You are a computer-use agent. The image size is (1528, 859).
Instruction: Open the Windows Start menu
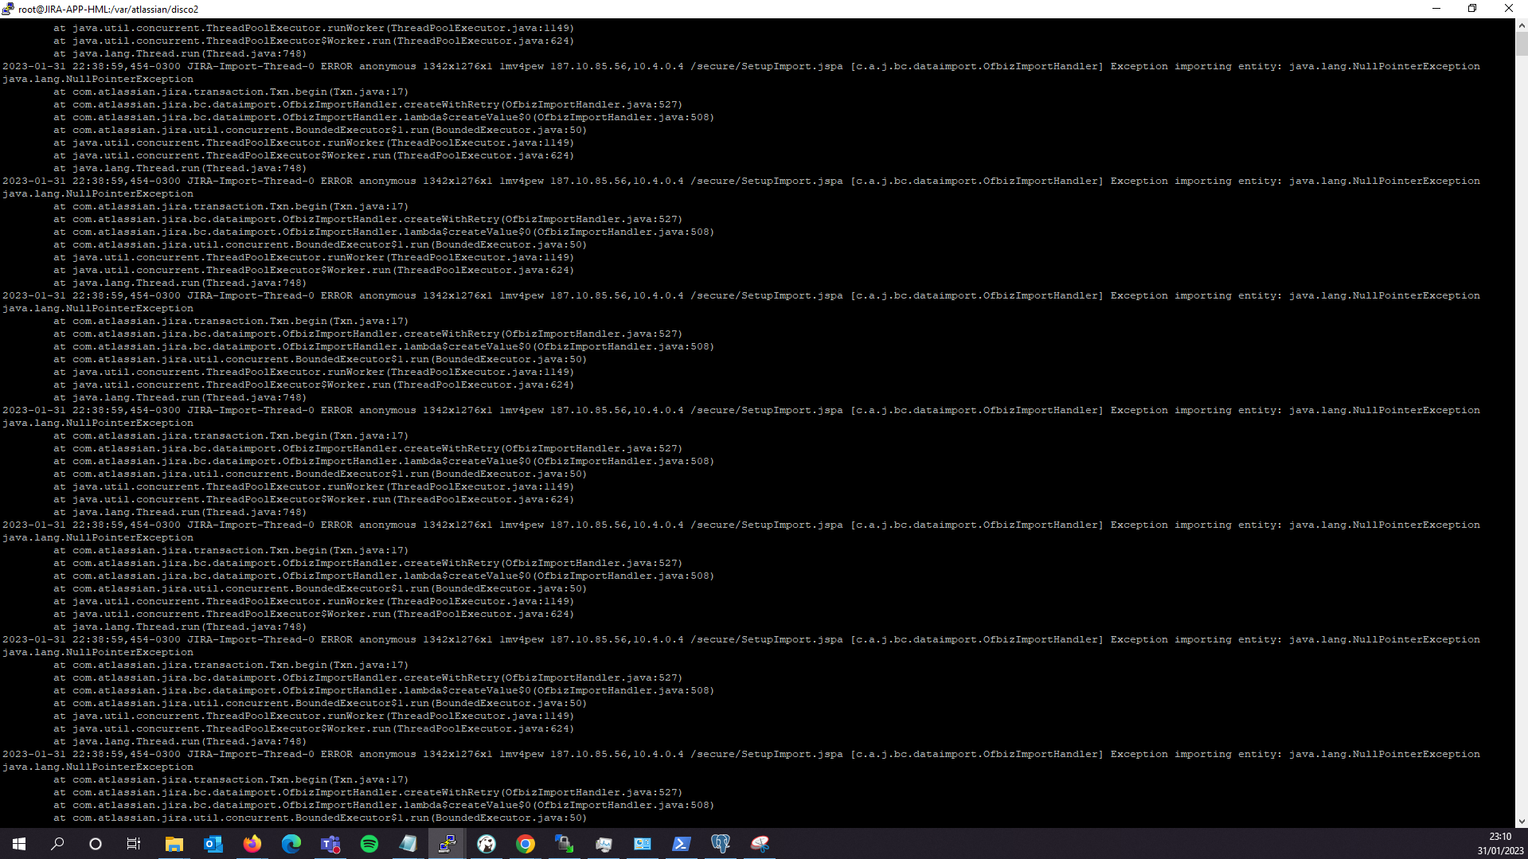point(19,844)
